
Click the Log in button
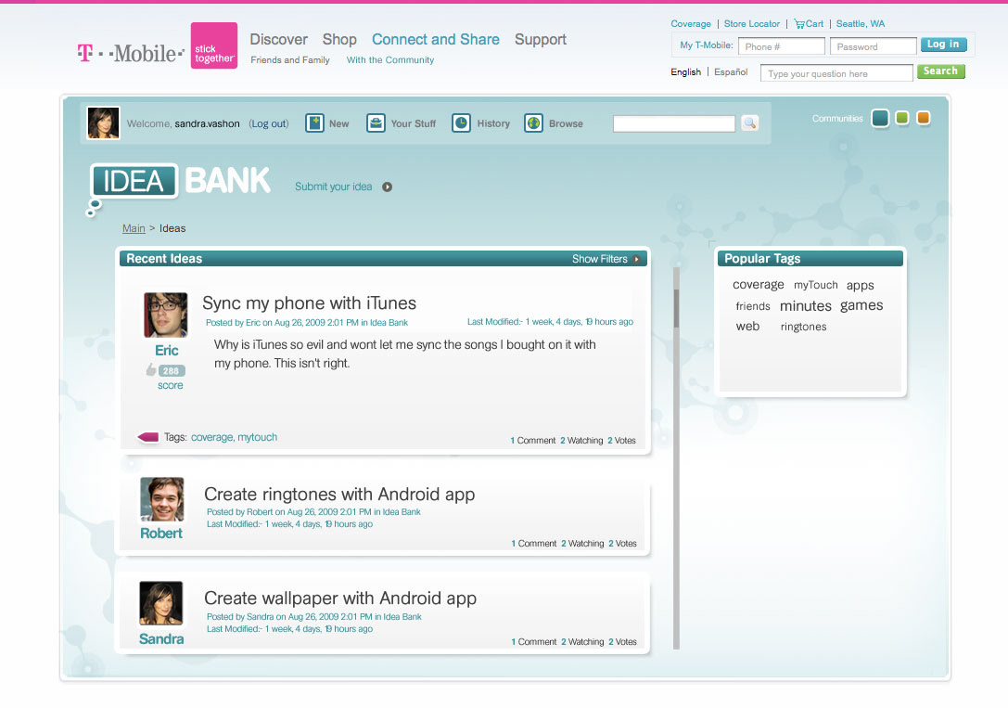pos(943,45)
